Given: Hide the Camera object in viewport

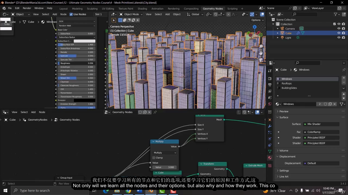Looking at the screenshot, I should click(339, 28).
